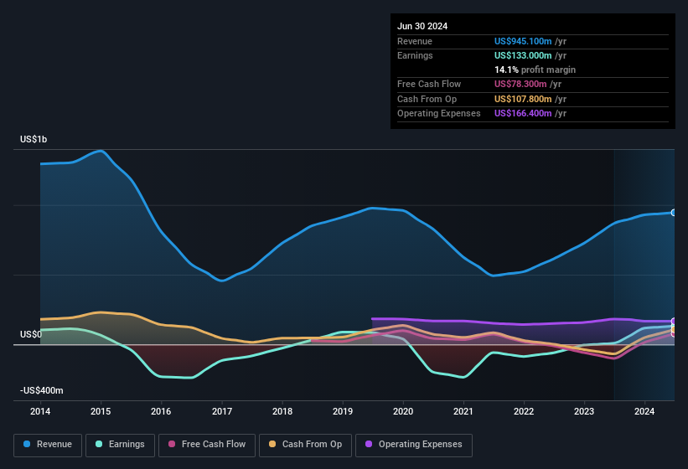Toggle the Revenue series in legend

[48, 445]
